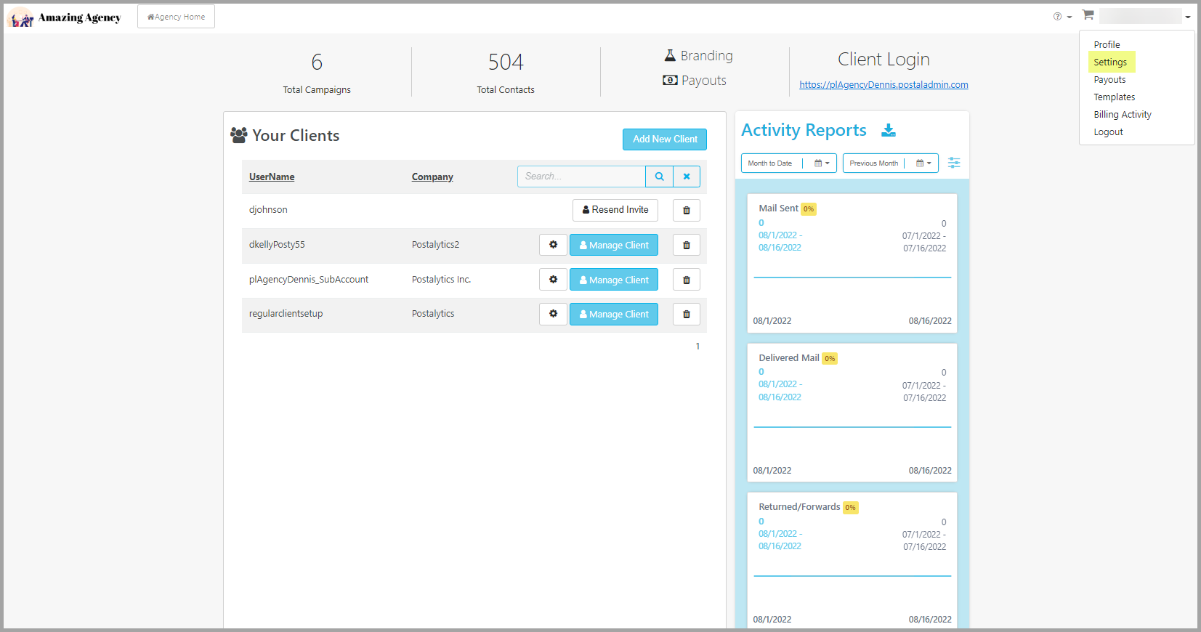Open the plAgencyDennis postaladmin login link
The width and height of the screenshot is (1201, 632).
click(x=883, y=85)
